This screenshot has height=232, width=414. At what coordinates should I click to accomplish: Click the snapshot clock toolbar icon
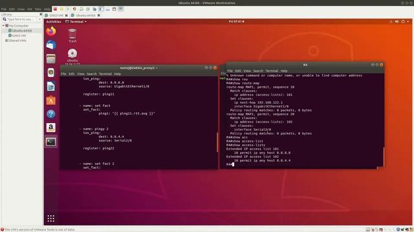[82, 9]
